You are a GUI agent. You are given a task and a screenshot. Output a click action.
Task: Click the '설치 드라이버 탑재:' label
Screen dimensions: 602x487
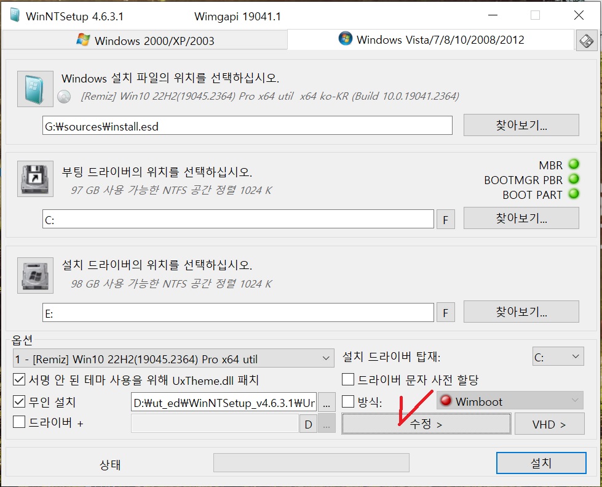[x=391, y=356]
